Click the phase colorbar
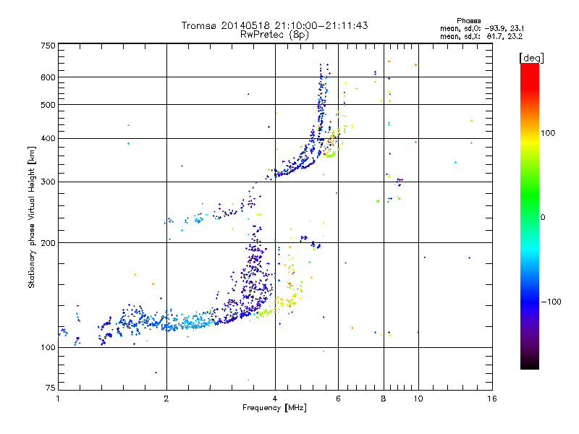 click(530, 216)
